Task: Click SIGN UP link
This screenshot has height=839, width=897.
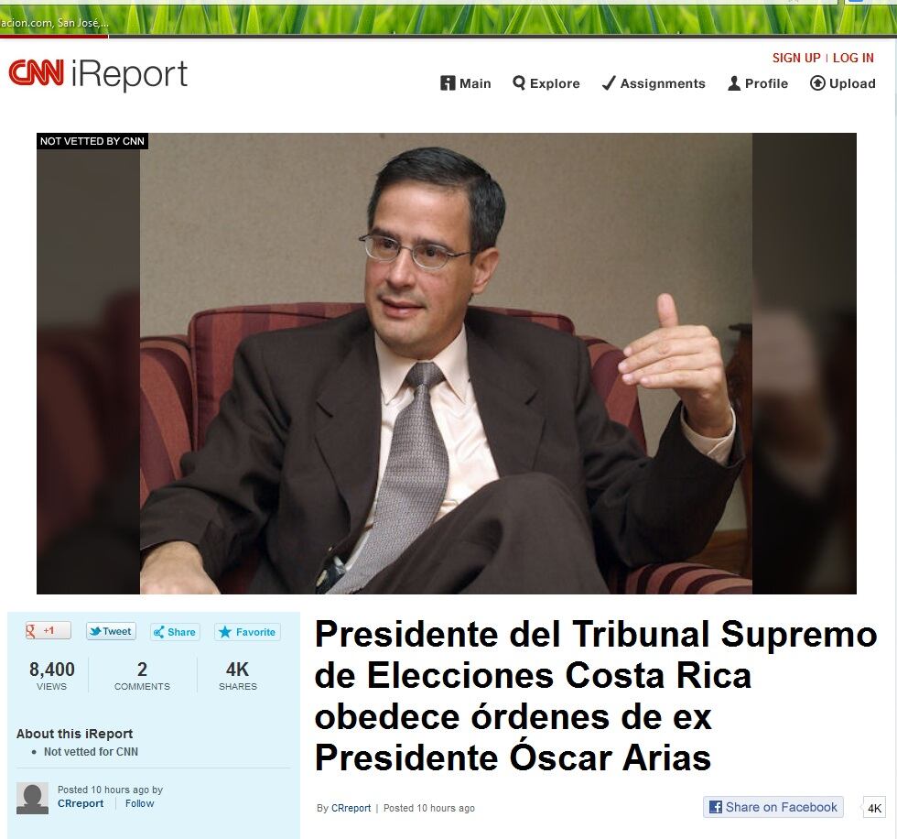Action: 796,58
